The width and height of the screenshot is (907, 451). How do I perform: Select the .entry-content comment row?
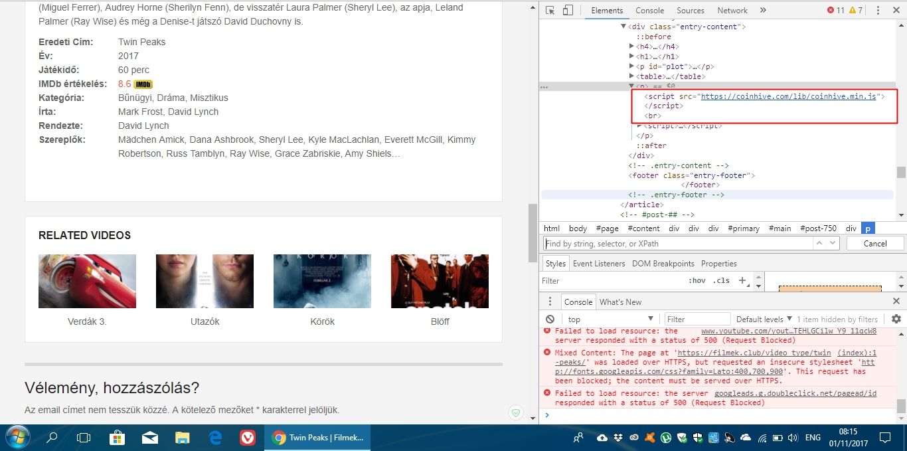click(x=679, y=165)
